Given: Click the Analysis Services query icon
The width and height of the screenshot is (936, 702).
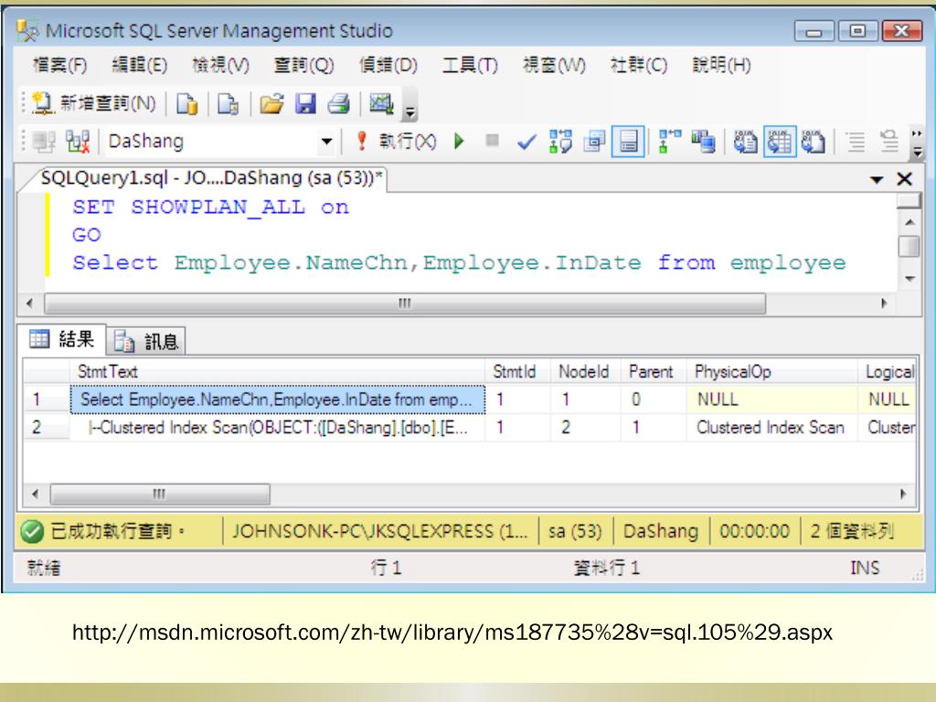Looking at the screenshot, I should [228, 104].
